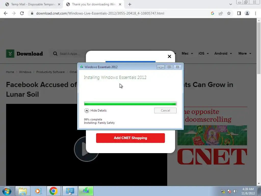
Task: Go back using browser back arrow
Action: tap(6, 13)
